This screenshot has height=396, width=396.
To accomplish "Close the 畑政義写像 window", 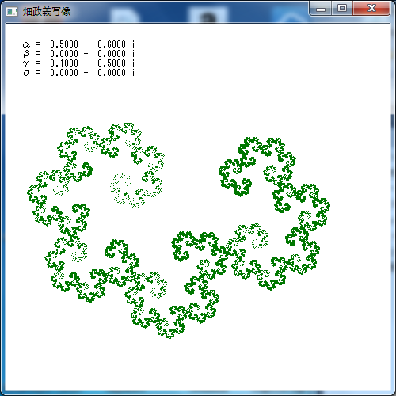I will 371,9.
